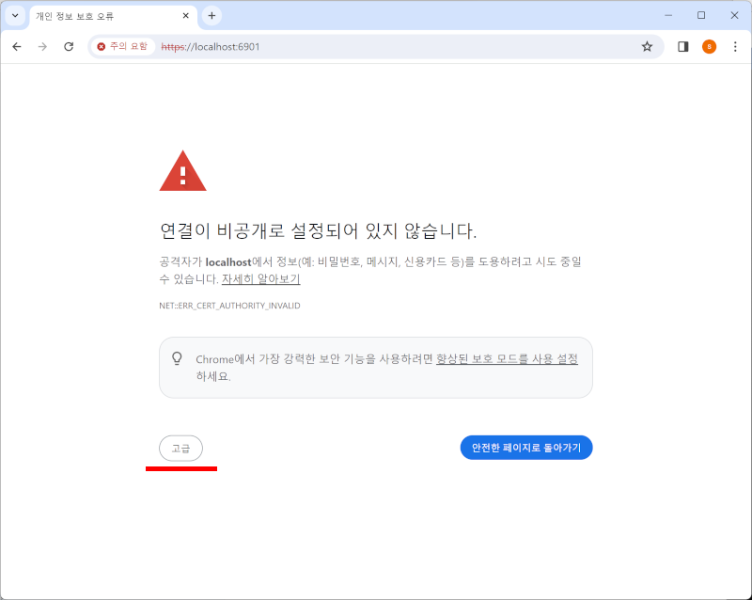Bookmark this page with the star icon
Image resolution: width=752 pixels, height=600 pixels.
pyautogui.click(x=647, y=47)
